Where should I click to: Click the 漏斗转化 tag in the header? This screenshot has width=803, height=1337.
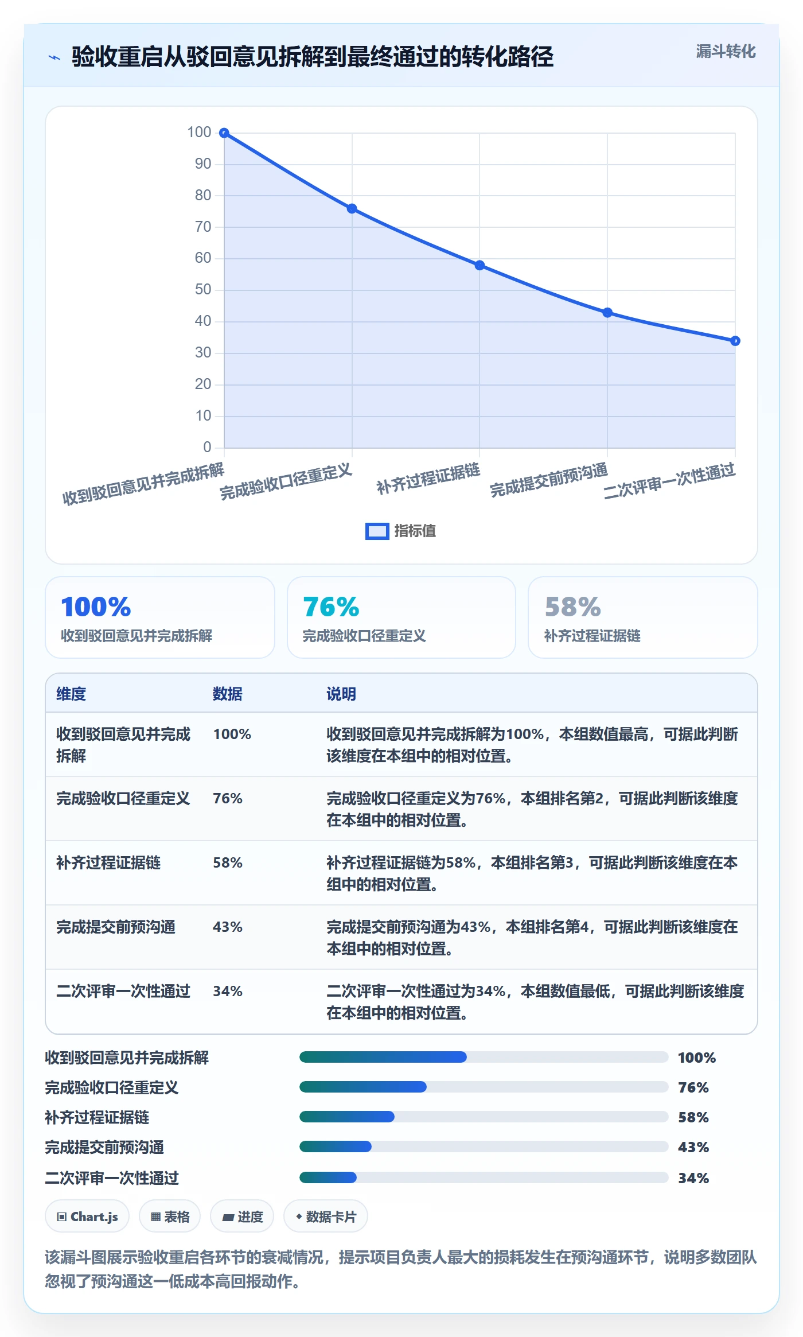[x=726, y=52]
